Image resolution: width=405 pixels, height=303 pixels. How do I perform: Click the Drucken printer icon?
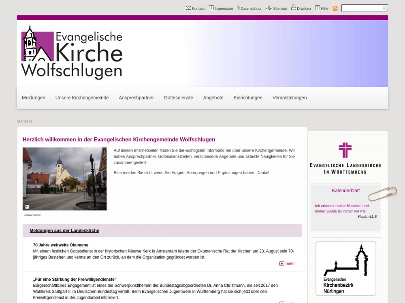[293, 8]
